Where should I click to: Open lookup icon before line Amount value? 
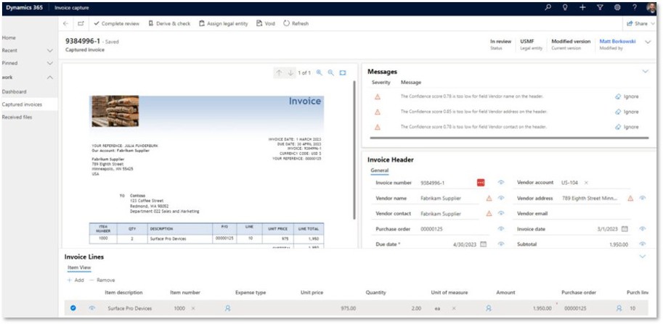pos(489,308)
